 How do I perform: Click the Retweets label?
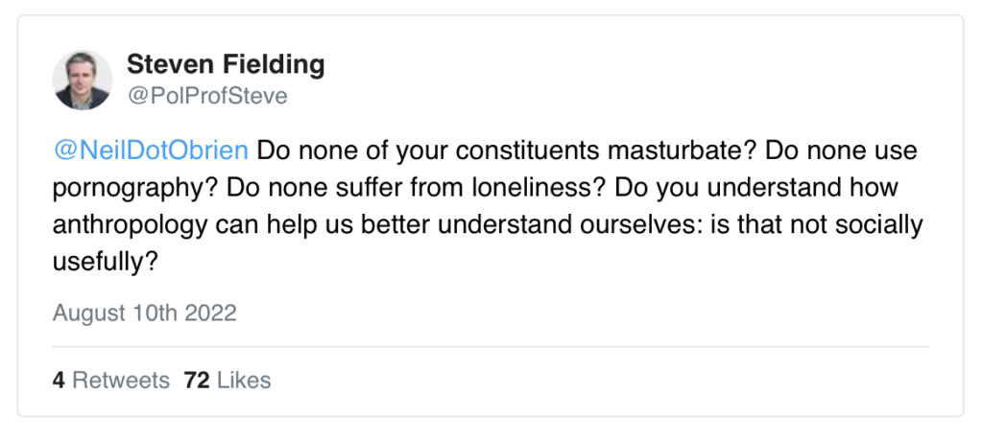pyautogui.click(x=121, y=381)
